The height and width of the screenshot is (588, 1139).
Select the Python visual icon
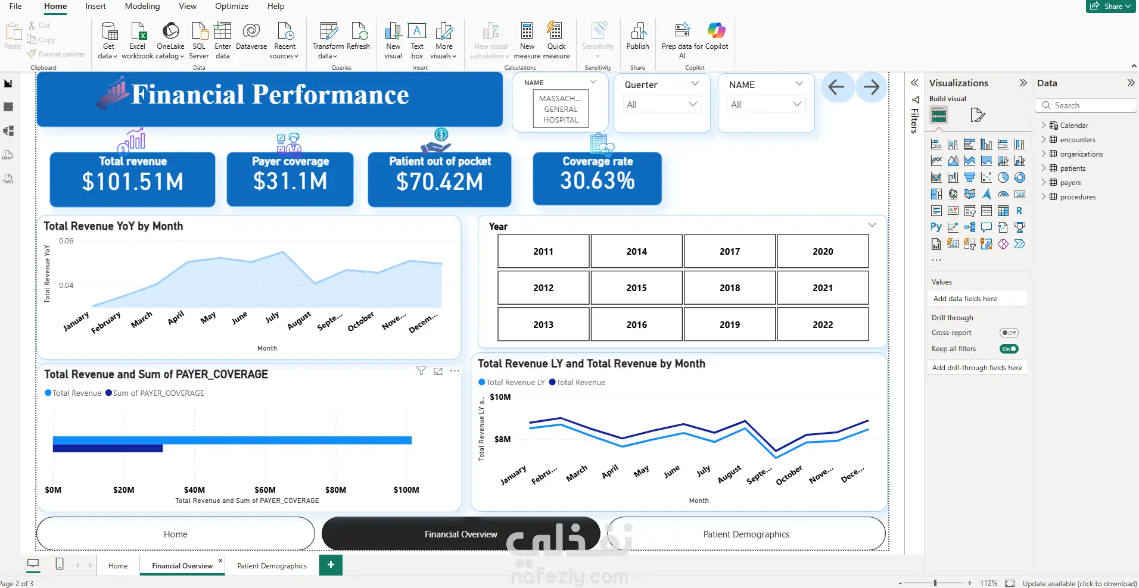click(936, 227)
